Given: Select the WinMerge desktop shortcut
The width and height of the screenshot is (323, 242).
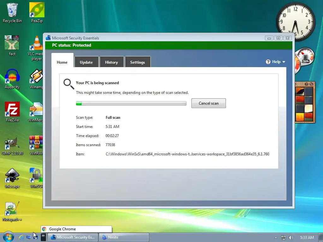Looking at the screenshot, I should pyautogui.click(x=36, y=112).
